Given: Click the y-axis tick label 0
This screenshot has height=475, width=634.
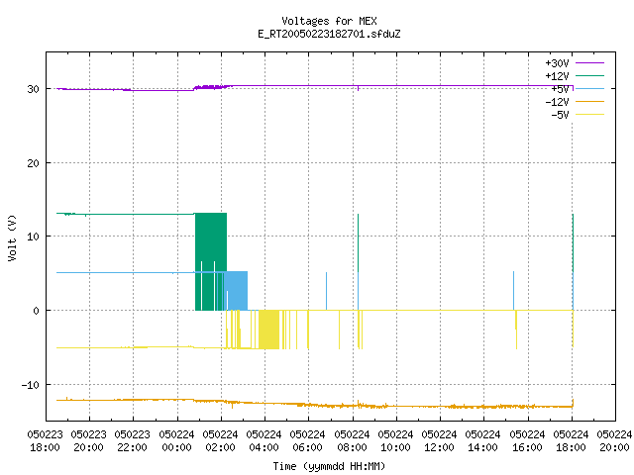Looking at the screenshot, I should click(37, 311).
